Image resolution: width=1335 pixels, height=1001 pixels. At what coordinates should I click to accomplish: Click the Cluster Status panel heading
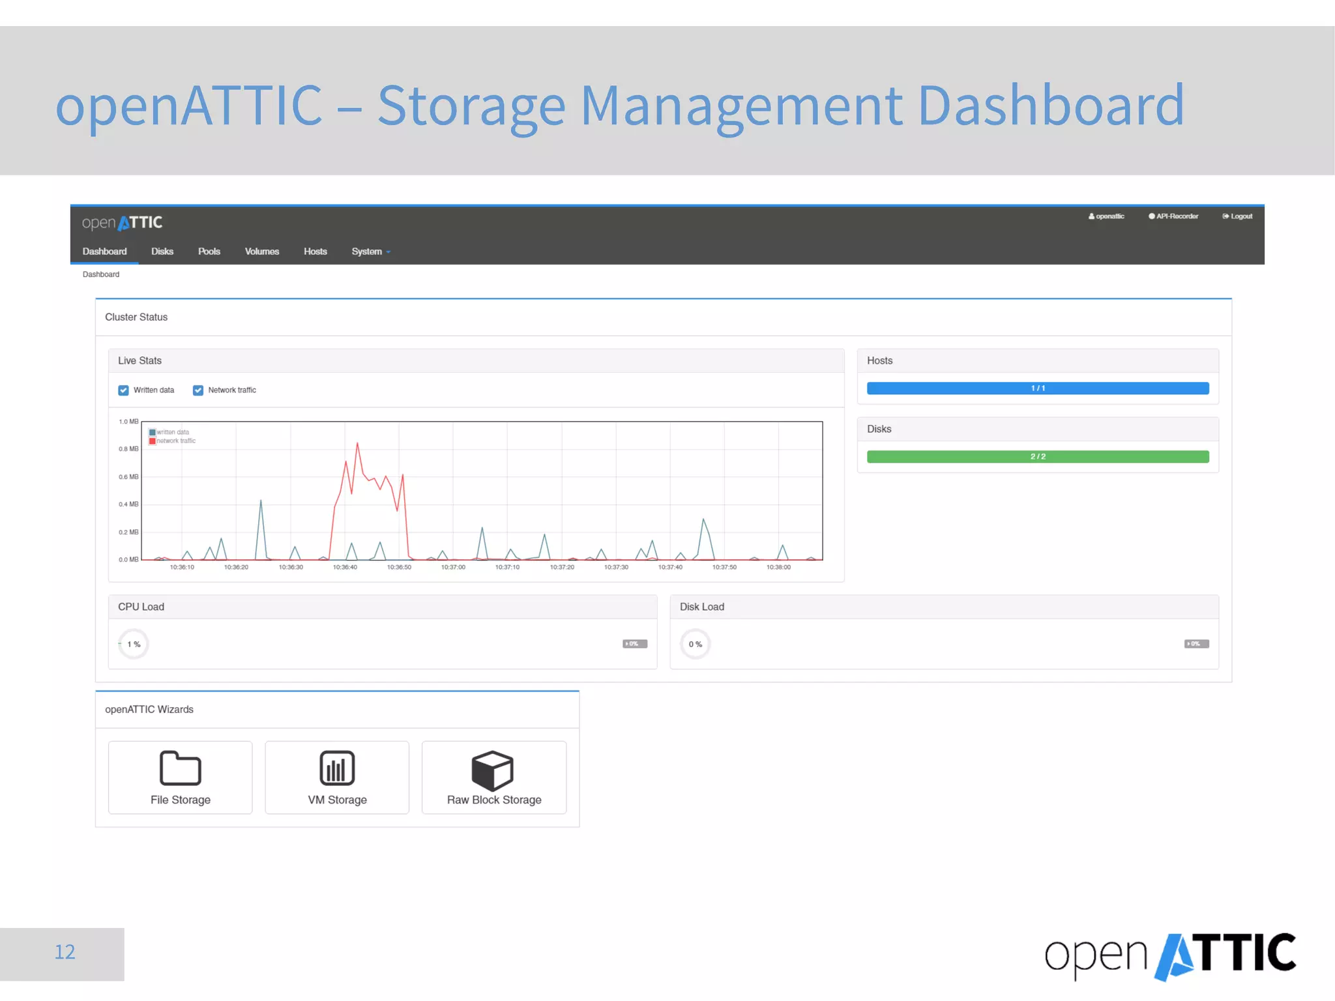point(136,317)
